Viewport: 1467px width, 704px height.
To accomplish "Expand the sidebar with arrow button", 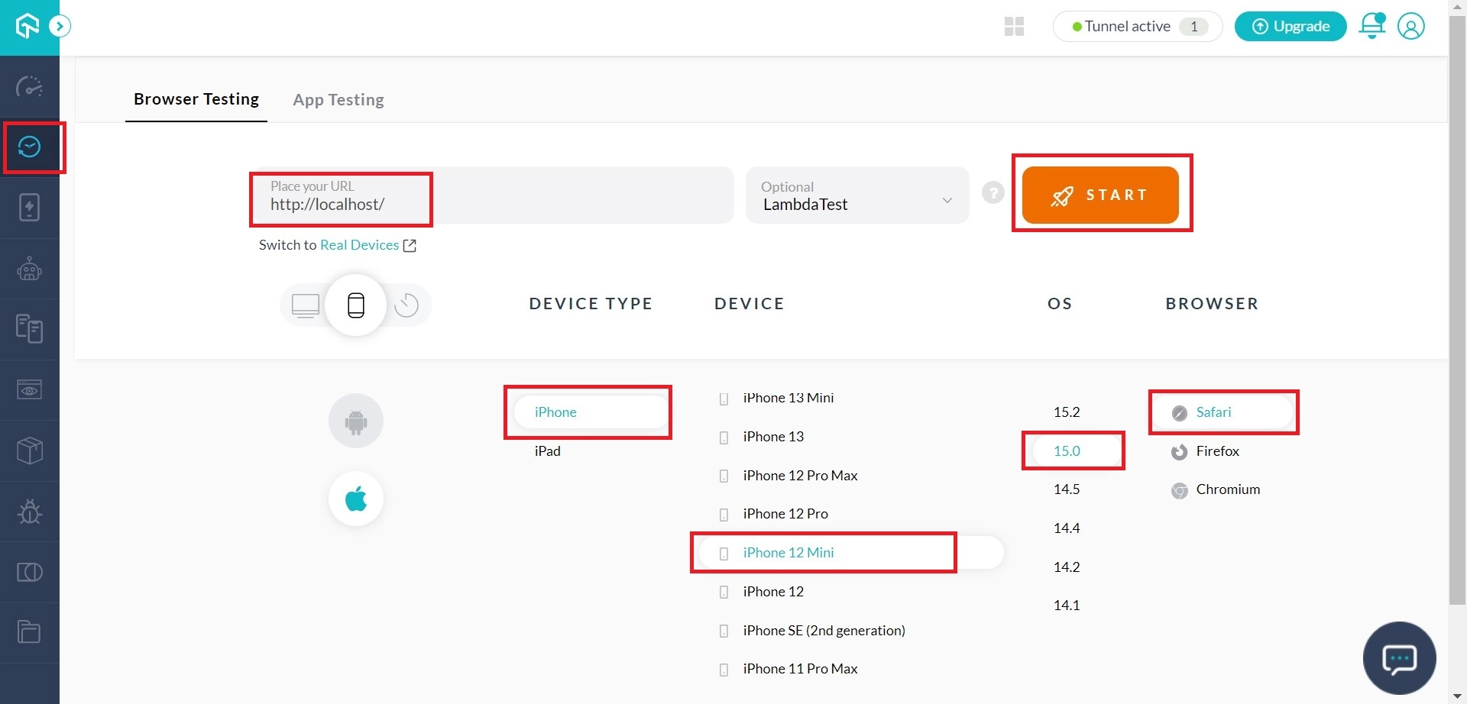I will coord(60,27).
